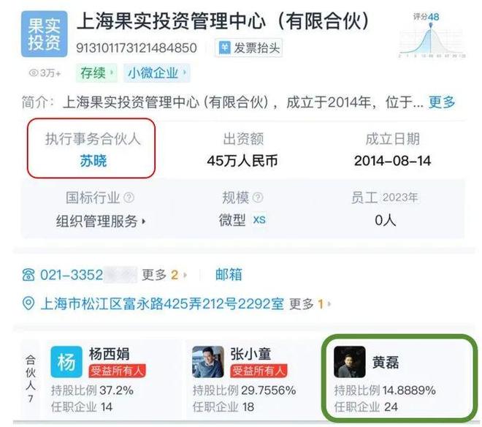Viewport: 482px width, 427px height.
Task: Show more phone numbers (更多 2)
Action: tap(164, 275)
